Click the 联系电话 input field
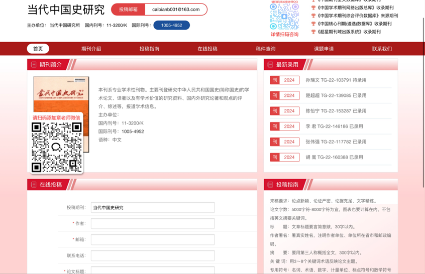This screenshot has width=425, height=274. tap(153, 256)
